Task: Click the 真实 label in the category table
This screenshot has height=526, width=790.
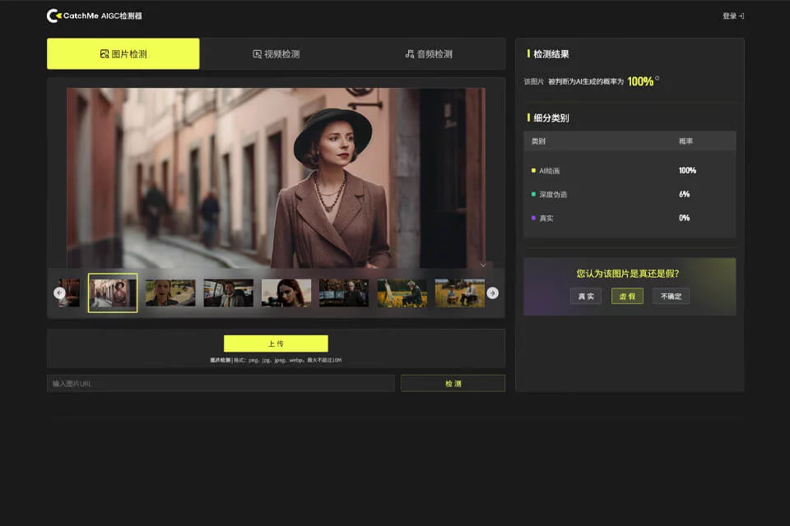Action: coord(546,218)
